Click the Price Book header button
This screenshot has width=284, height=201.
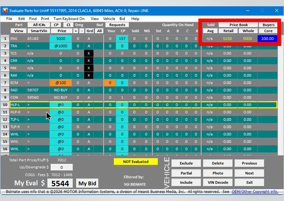(x=238, y=25)
